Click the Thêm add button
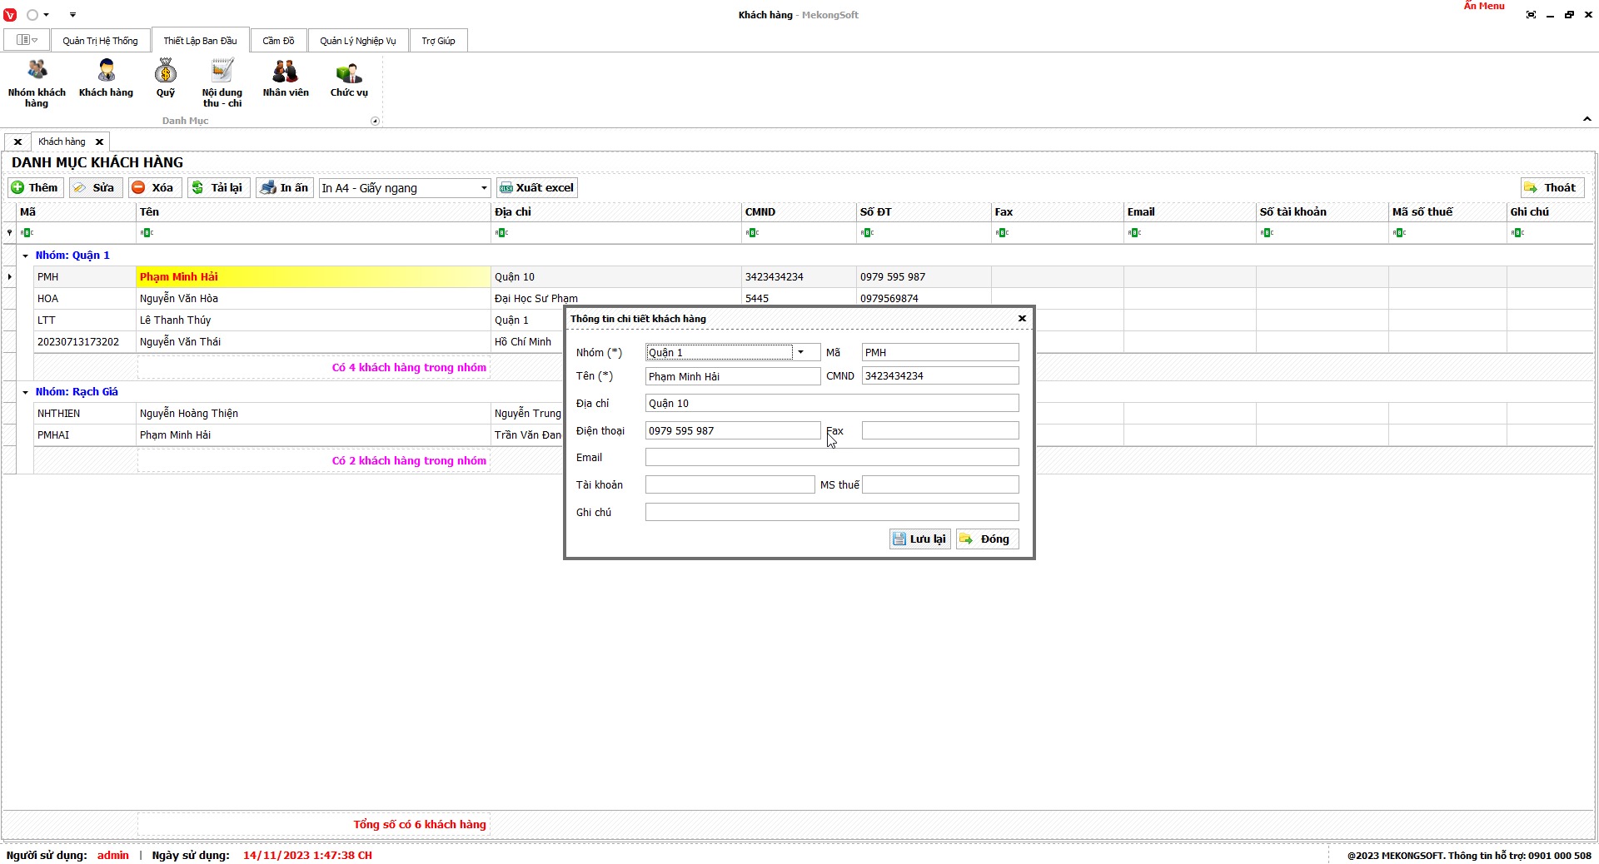 [x=35, y=188]
